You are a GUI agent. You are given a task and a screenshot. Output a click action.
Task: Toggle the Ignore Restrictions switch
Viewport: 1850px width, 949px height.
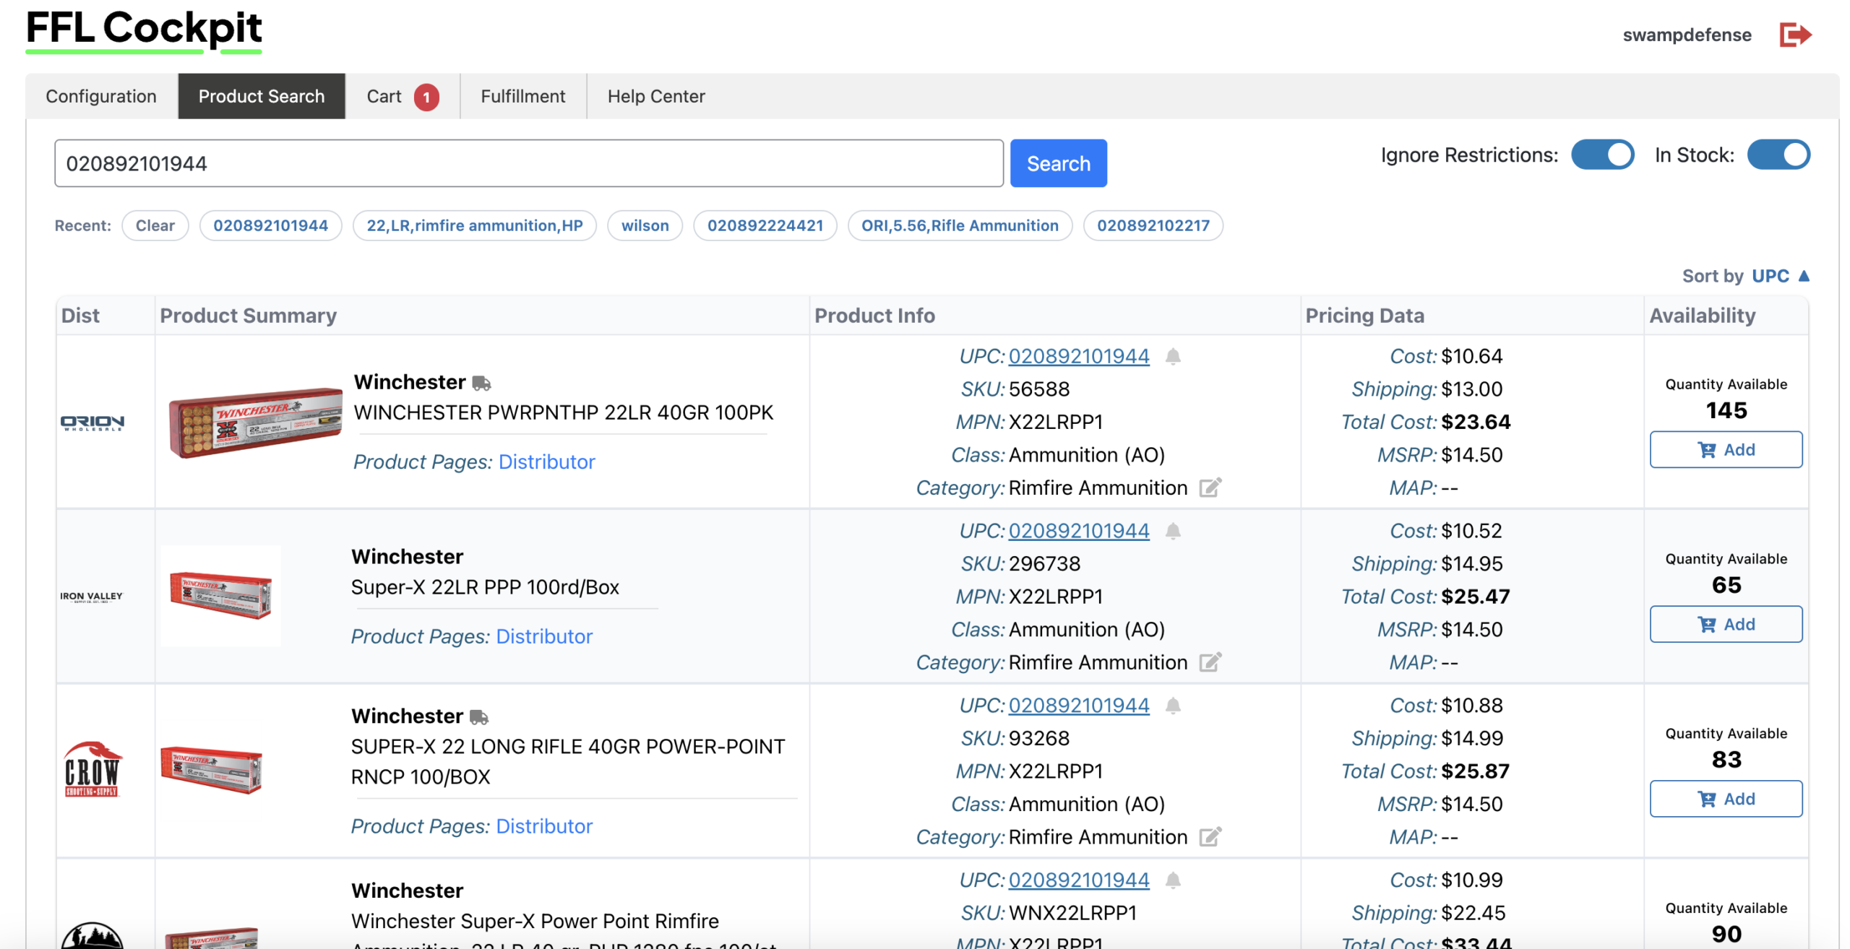pyautogui.click(x=1601, y=155)
